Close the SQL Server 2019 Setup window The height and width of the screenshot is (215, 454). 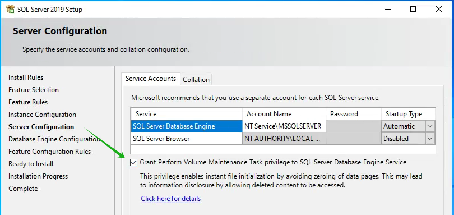point(439,9)
